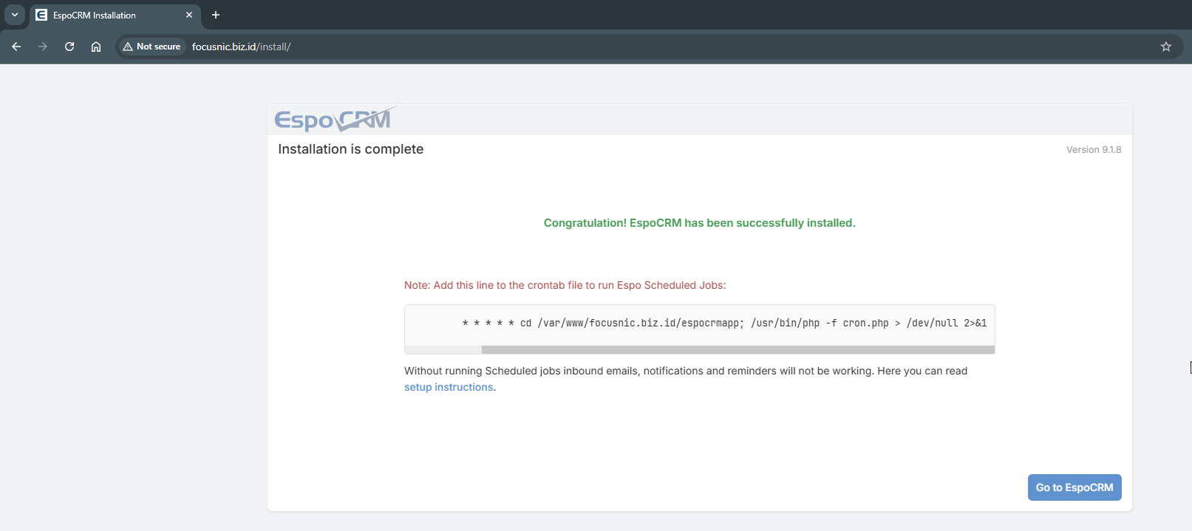The height and width of the screenshot is (531, 1192).
Task: Click the green successfully installed message
Action: click(x=699, y=223)
